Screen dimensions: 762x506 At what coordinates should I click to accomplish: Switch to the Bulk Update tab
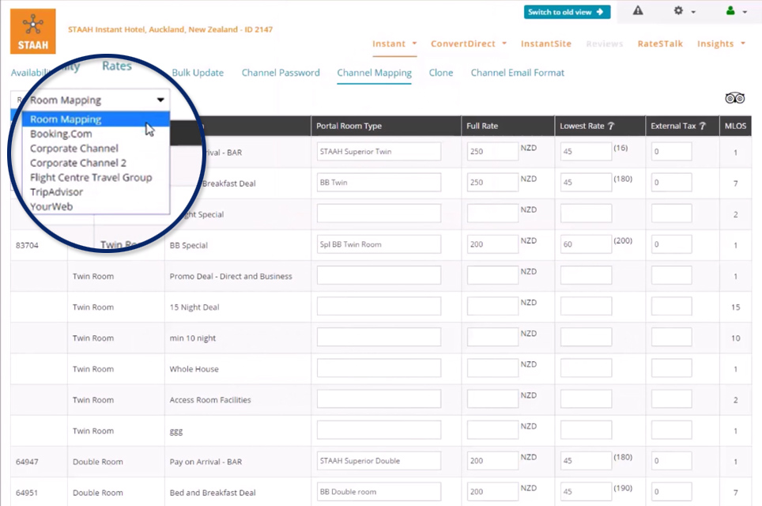[x=198, y=73]
